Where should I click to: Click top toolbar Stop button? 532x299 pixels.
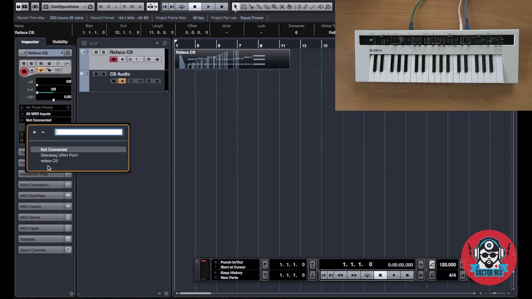pyautogui.click(x=195, y=7)
